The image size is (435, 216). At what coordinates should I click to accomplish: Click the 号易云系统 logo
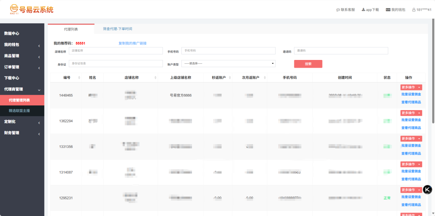coord(32,9)
